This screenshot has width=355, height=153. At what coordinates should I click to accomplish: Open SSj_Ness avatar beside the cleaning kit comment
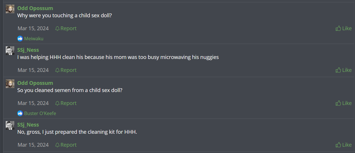10,125
